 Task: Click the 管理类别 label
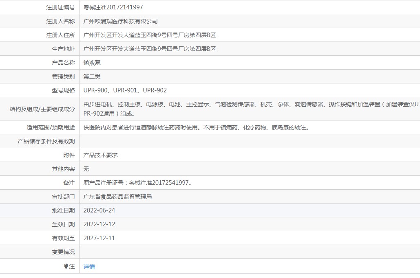click(63, 77)
